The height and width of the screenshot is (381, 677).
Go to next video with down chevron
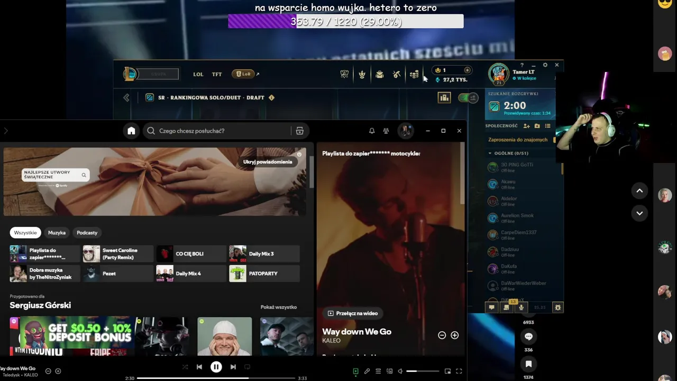pyautogui.click(x=639, y=213)
